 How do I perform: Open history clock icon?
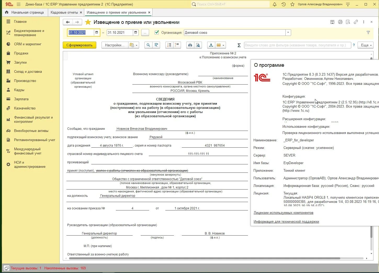(284, 4)
